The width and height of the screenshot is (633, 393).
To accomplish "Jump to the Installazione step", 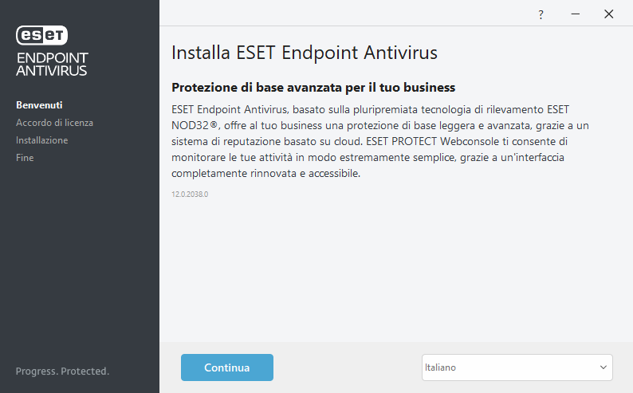I will (x=41, y=140).
